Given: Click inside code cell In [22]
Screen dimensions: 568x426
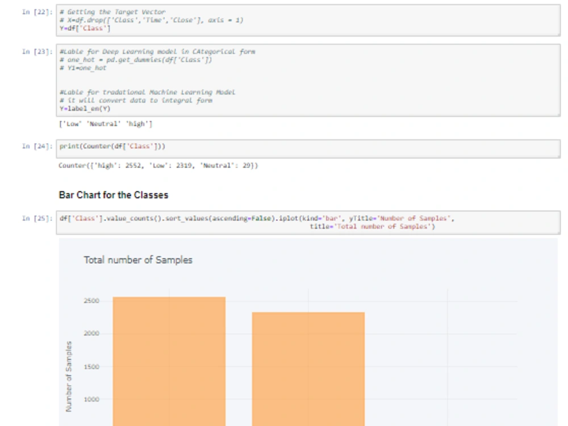Looking at the screenshot, I should pyautogui.click(x=308, y=20).
